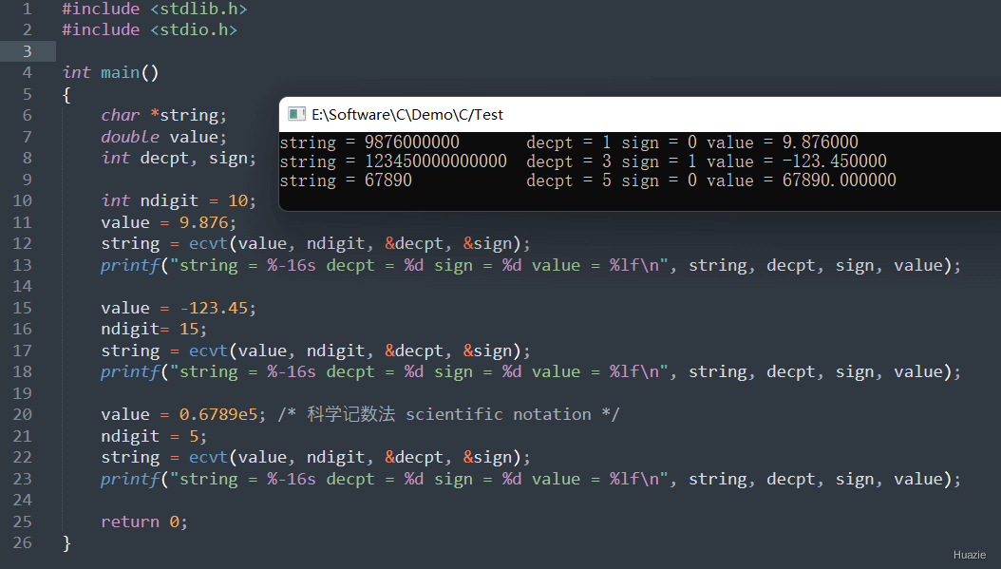Click line number 3 in the gutter
Screen dimensions: 1001x569
point(27,51)
